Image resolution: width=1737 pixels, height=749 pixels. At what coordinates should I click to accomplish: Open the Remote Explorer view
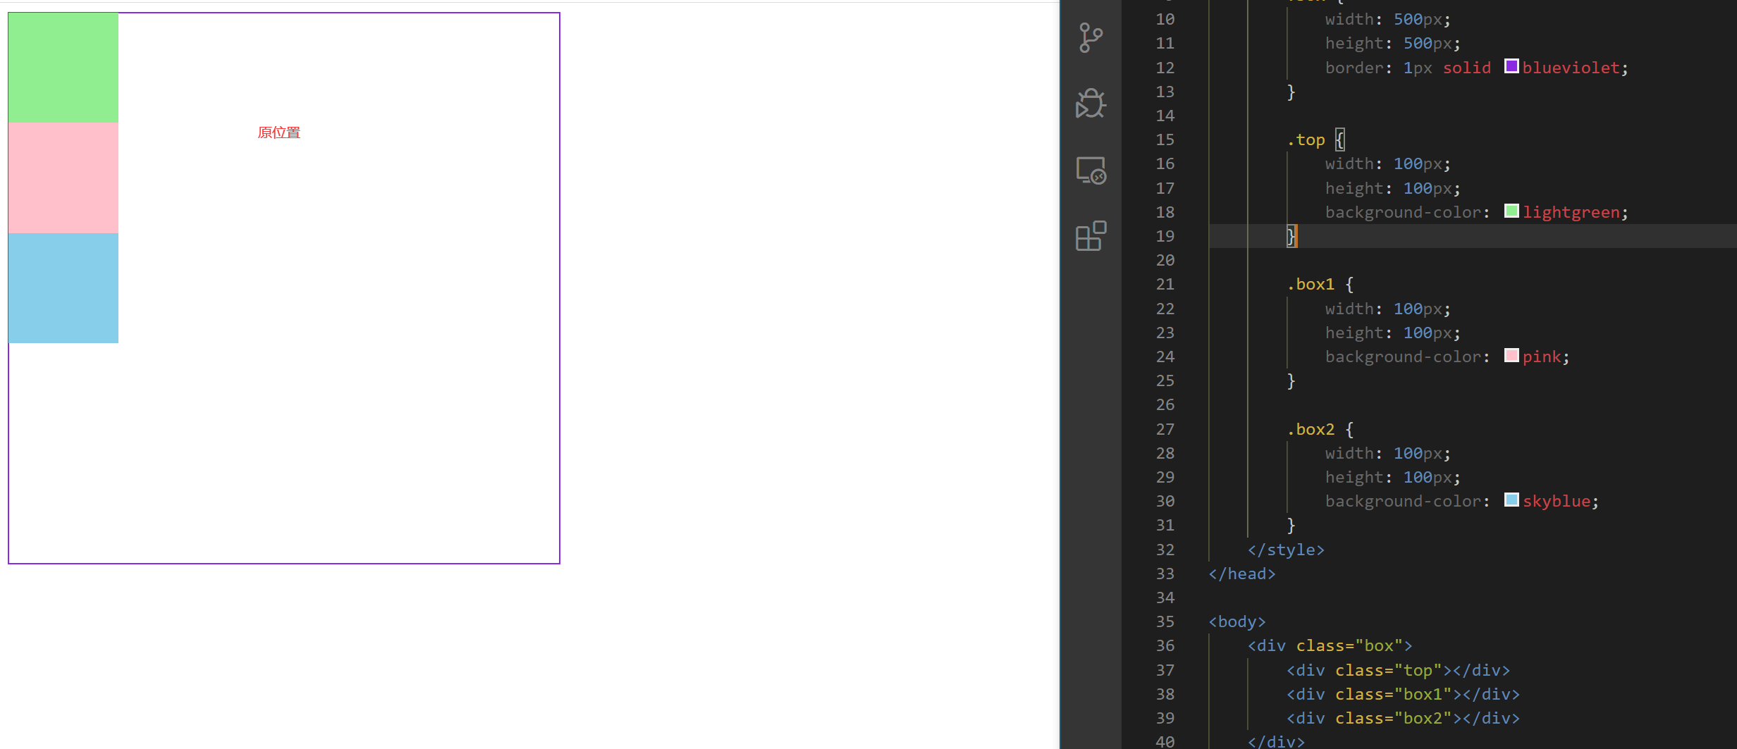1091,170
